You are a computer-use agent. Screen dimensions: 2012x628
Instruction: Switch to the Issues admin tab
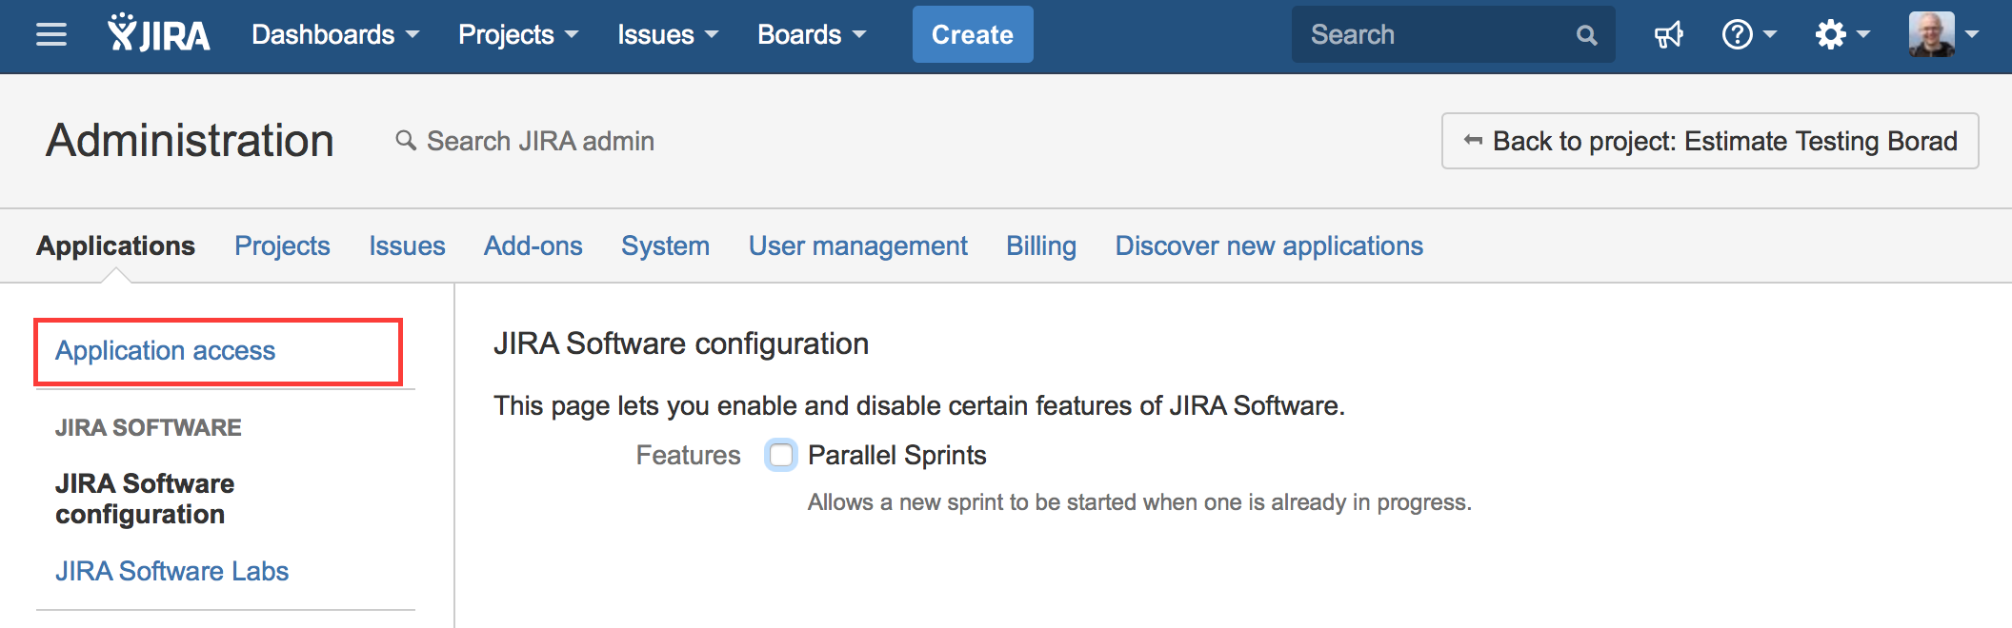tap(407, 245)
